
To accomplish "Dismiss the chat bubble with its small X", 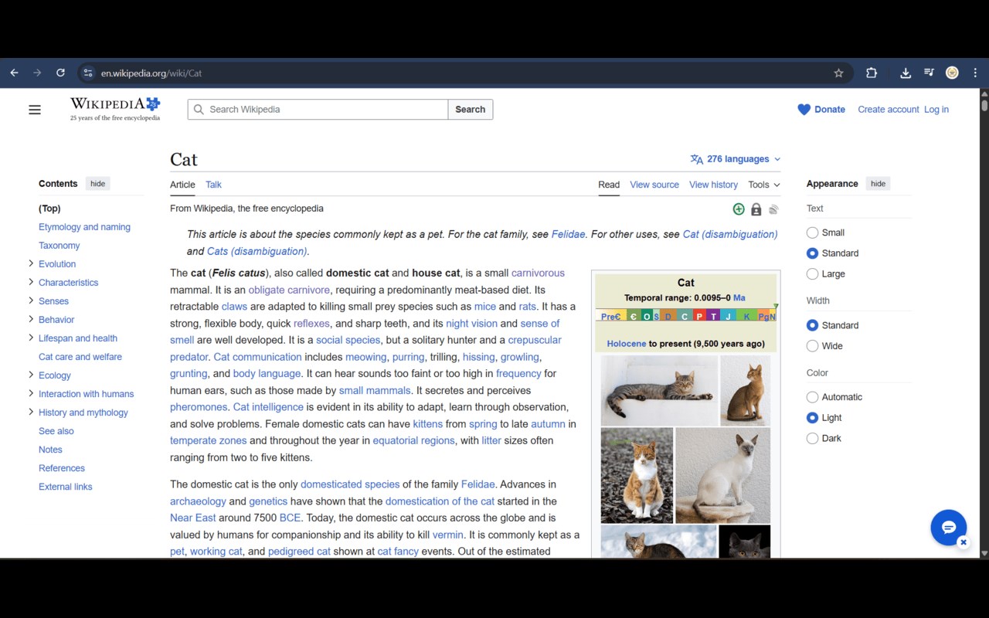I will click(964, 542).
